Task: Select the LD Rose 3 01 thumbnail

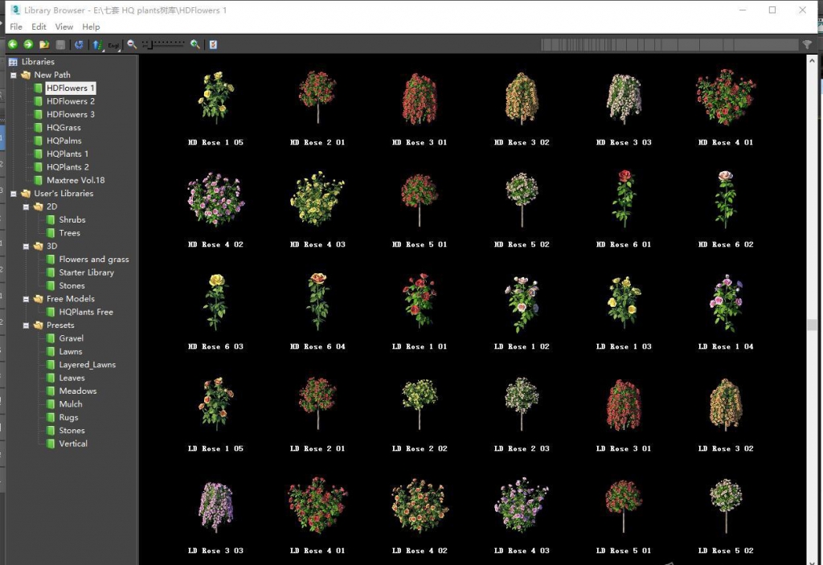Action: (x=624, y=404)
